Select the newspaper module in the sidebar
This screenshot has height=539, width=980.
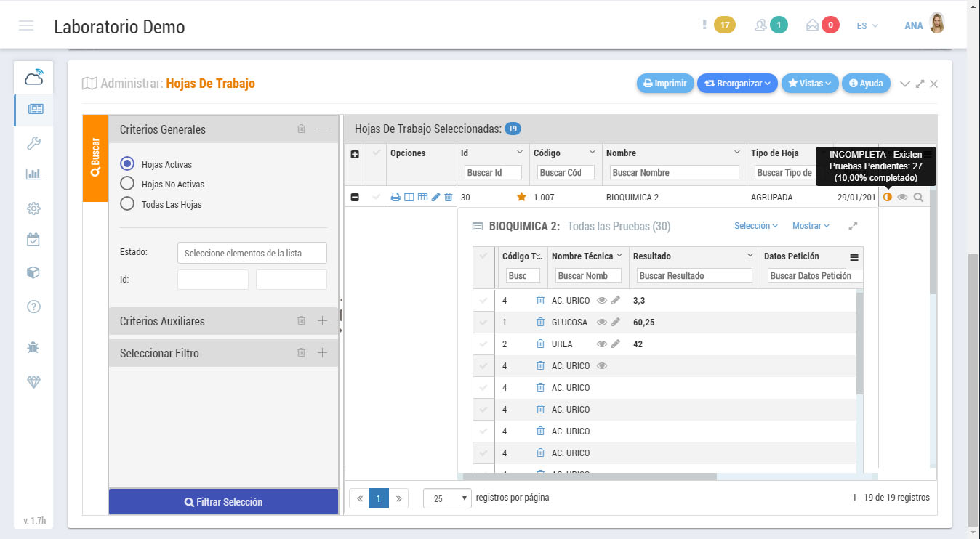click(x=35, y=110)
